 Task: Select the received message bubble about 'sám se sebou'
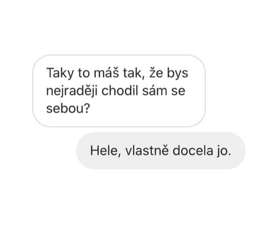click(x=119, y=91)
